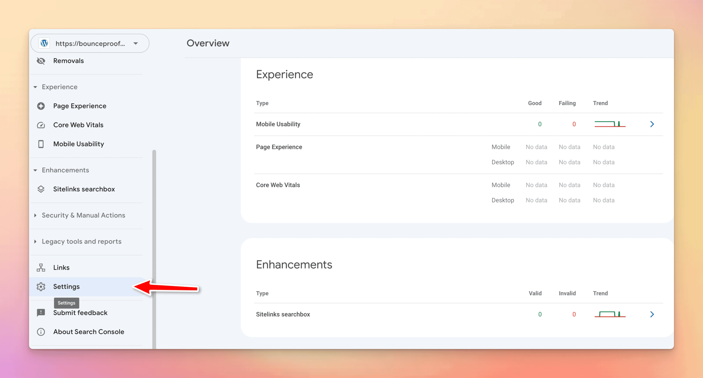Collapse the Experience sidebar section
This screenshot has width=703, height=378.
point(35,87)
